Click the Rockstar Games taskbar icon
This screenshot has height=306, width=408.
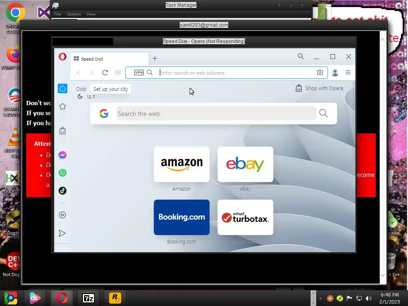(x=115, y=298)
